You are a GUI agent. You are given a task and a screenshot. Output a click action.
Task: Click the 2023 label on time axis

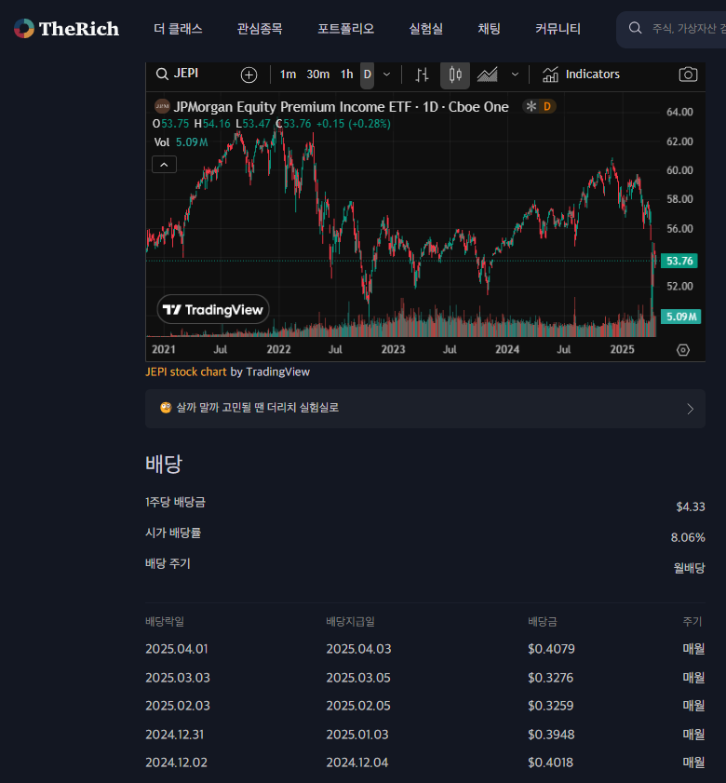393,349
